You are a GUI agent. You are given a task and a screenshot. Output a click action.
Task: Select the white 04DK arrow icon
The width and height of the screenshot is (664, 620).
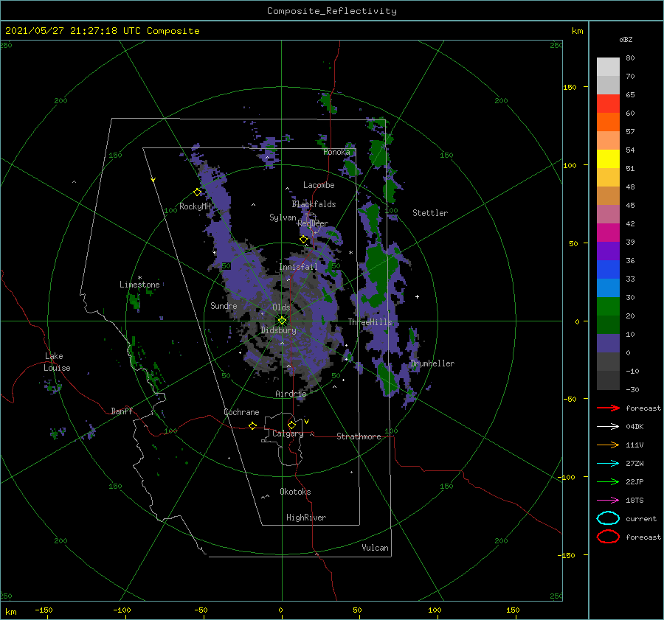(608, 427)
